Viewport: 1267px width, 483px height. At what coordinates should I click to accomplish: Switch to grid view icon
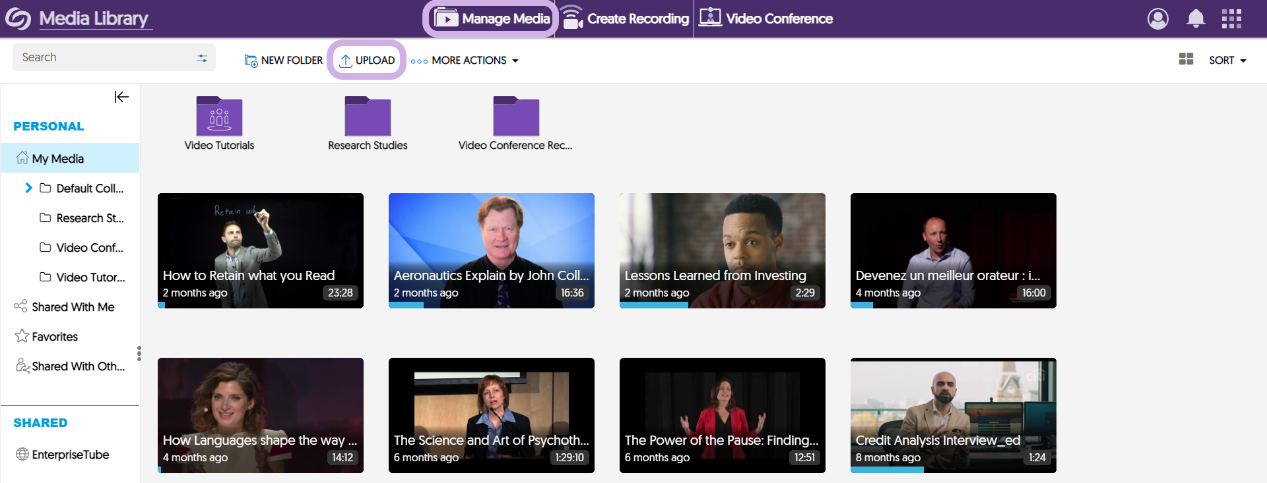[1186, 59]
